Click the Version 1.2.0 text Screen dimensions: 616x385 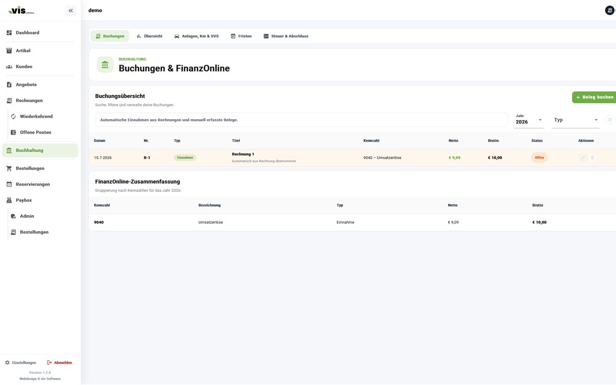(40, 372)
